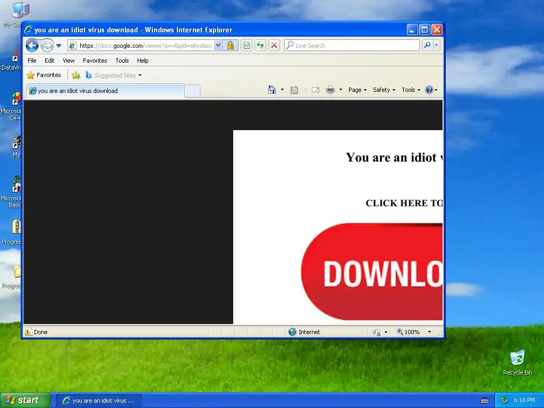Click the search magnifier button
This screenshot has height=408, width=544.
click(x=428, y=45)
